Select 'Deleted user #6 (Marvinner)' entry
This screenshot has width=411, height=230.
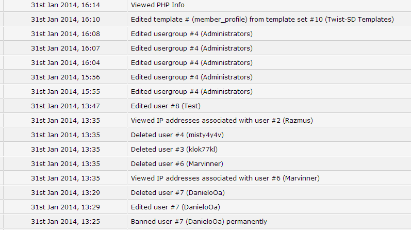177,163
